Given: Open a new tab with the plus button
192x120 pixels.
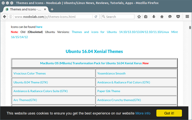Looking at the screenshot, I should [x=52, y=9].
